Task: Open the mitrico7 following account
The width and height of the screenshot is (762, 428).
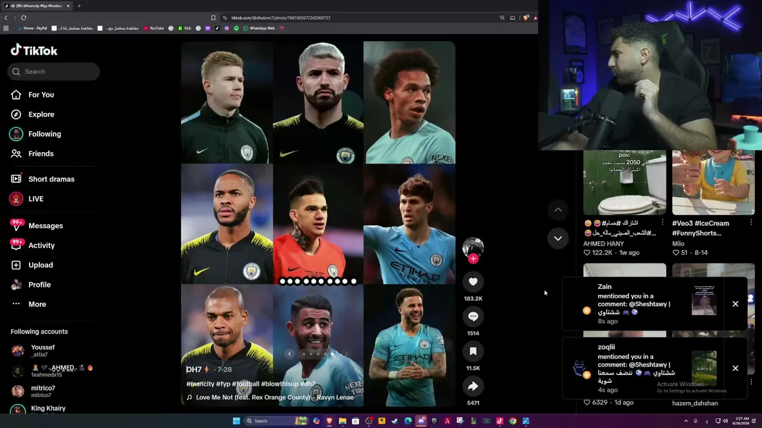Action: click(x=42, y=391)
